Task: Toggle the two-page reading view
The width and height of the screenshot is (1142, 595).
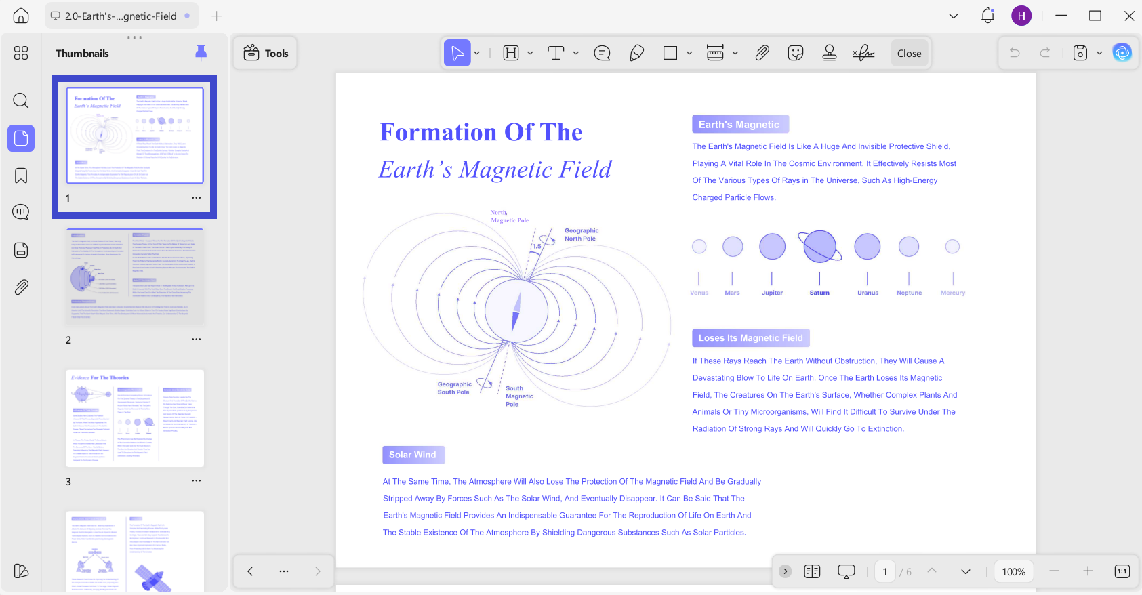Action: tap(812, 571)
